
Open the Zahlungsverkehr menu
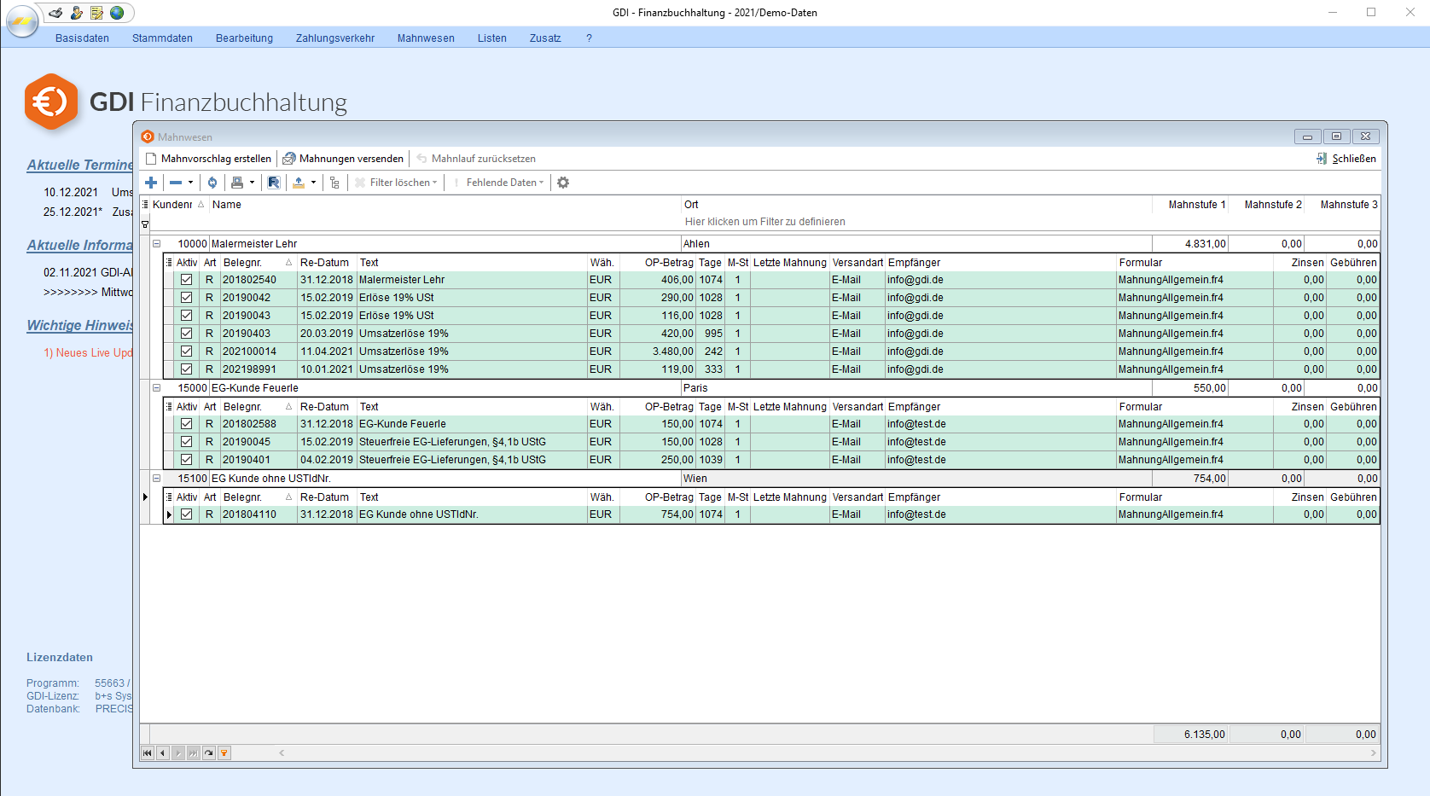click(x=335, y=38)
